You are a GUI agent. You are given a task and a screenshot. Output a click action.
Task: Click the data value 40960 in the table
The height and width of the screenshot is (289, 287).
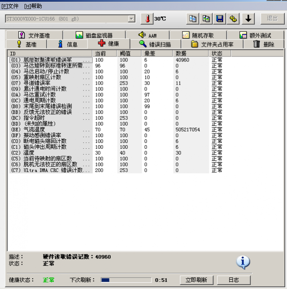(182, 60)
